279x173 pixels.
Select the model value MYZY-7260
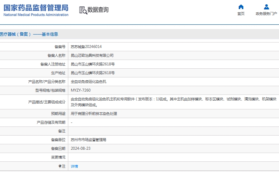coord(81,90)
